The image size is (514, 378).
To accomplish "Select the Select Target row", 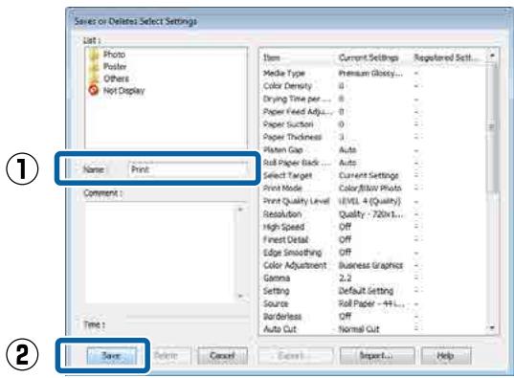I will coord(373,175).
